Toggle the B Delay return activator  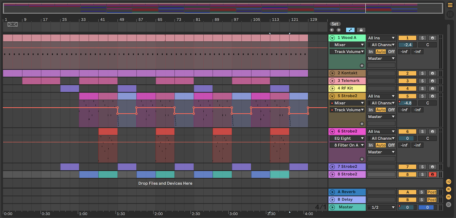(x=407, y=200)
